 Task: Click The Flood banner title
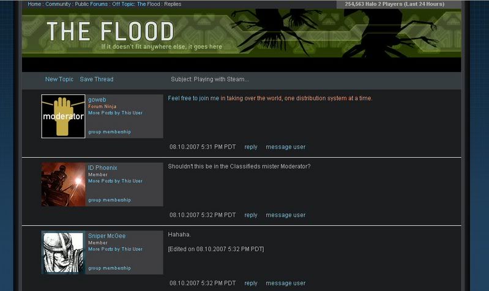[110, 31]
